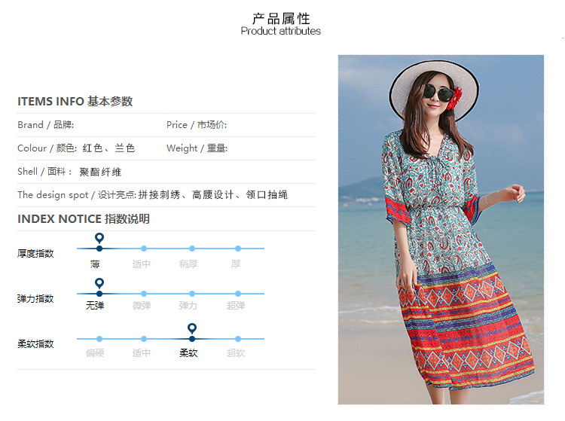Select the 微弹 dot on elasticity slider

tap(144, 294)
